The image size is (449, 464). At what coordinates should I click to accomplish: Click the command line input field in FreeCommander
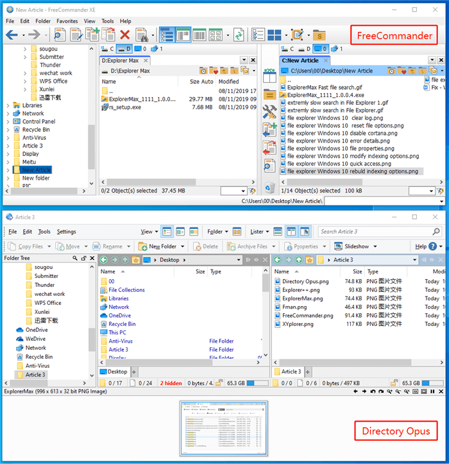tap(384, 202)
